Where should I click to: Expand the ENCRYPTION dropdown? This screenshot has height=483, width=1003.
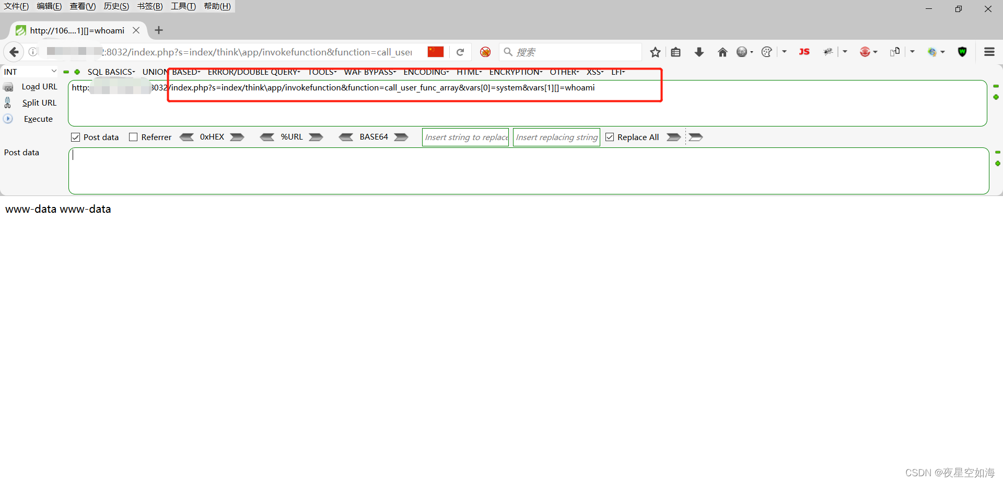(516, 72)
